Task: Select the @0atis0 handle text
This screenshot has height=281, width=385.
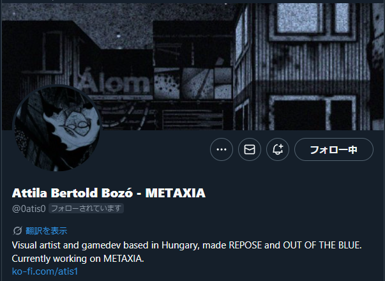Action: 29,209
